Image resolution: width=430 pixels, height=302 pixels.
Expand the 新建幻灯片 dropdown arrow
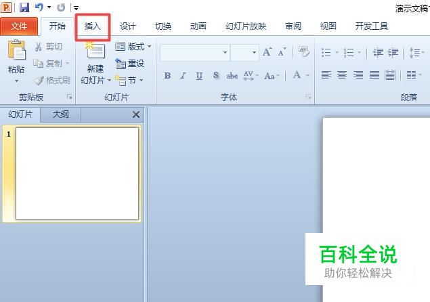point(110,81)
